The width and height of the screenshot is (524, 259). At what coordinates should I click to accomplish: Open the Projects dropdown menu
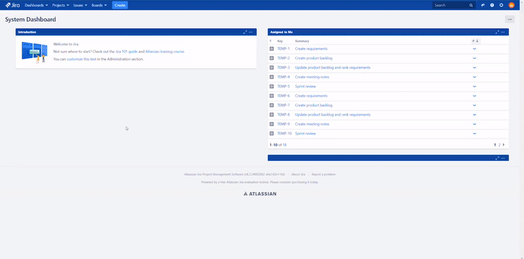[60, 5]
